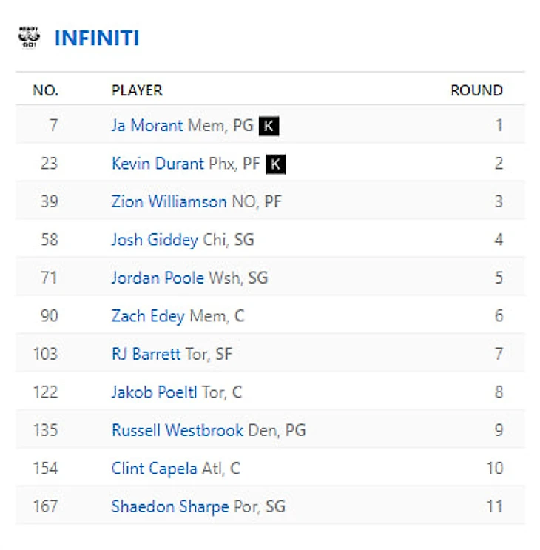This screenshot has width=540, height=550.
Task: View Josh Giddey's player page
Action: coord(155,240)
